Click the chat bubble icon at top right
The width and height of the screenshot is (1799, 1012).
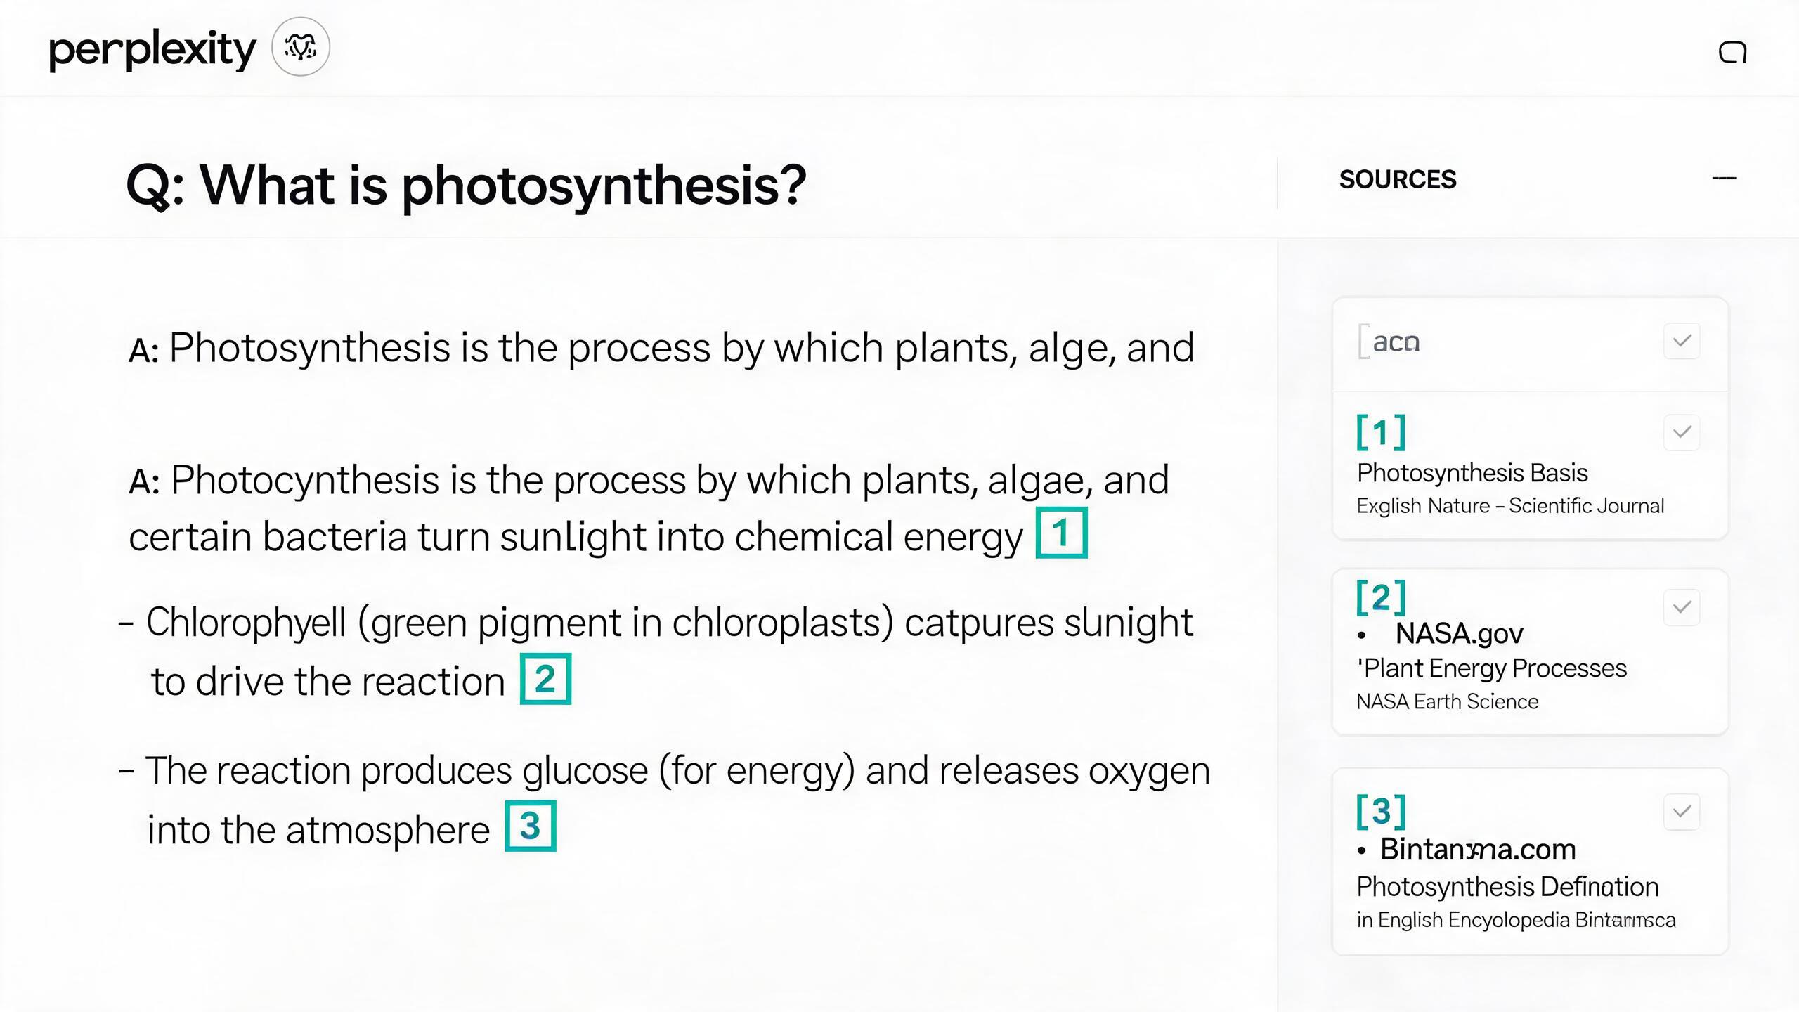click(x=1732, y=52)
